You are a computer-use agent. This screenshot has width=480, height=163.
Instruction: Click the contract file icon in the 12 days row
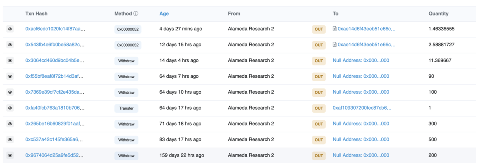335,45
